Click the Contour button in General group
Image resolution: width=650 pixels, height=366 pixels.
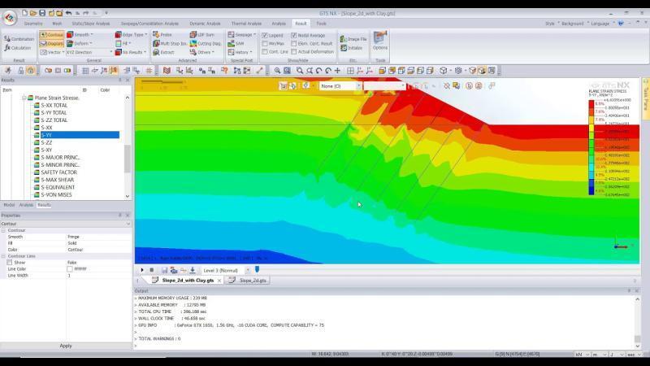point(52,35)
